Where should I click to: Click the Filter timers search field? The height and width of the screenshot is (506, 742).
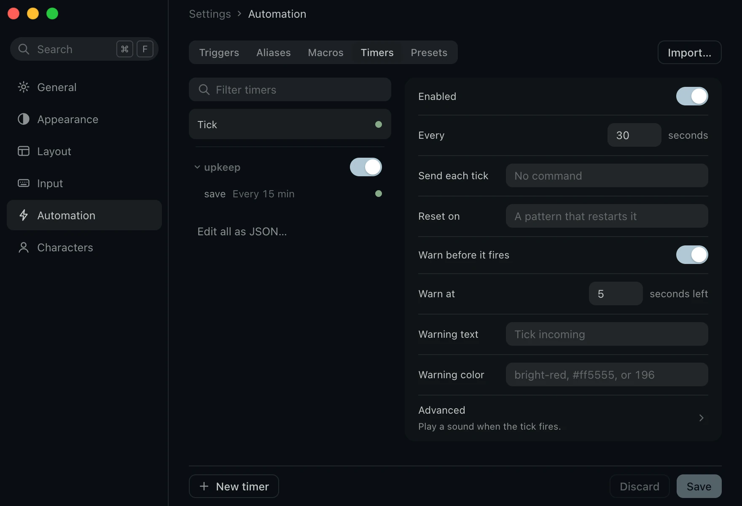coord(290,90)
